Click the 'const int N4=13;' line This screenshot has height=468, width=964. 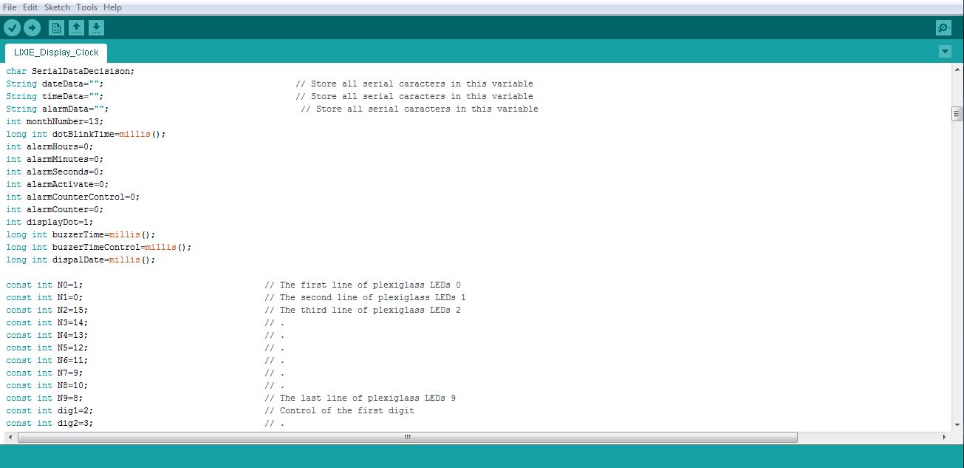[47, 336]
